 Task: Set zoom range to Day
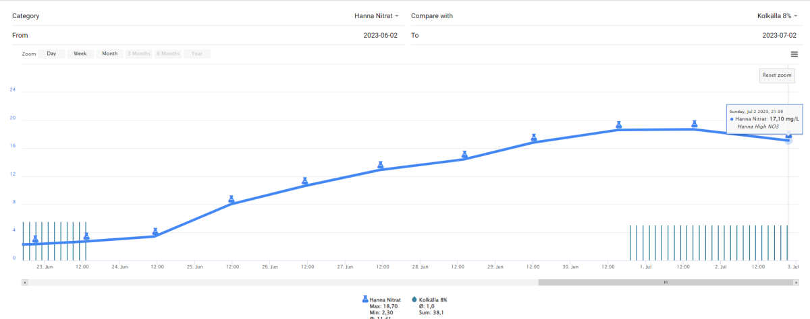coord(51,54)
